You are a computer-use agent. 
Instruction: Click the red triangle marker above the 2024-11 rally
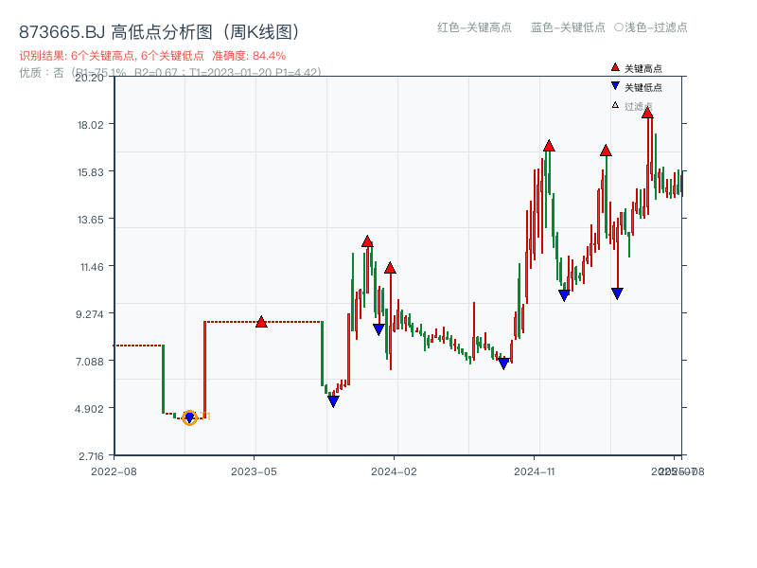coord(547,147)
